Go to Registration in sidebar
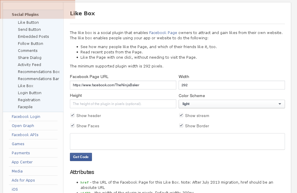297x193 pixels. click(x=29, y=100)
